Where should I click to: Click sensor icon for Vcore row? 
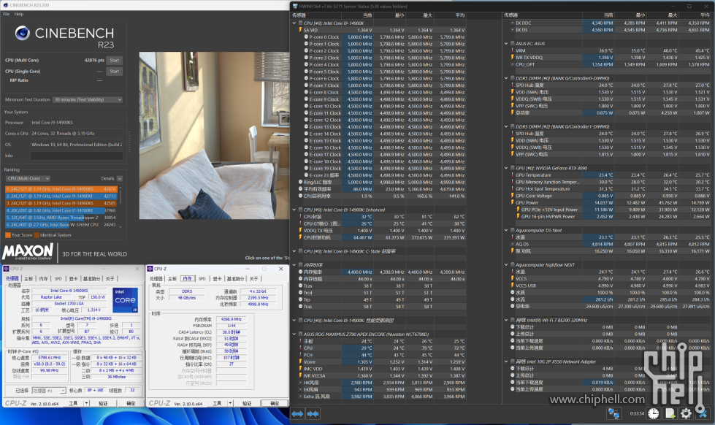pos(300,361)
